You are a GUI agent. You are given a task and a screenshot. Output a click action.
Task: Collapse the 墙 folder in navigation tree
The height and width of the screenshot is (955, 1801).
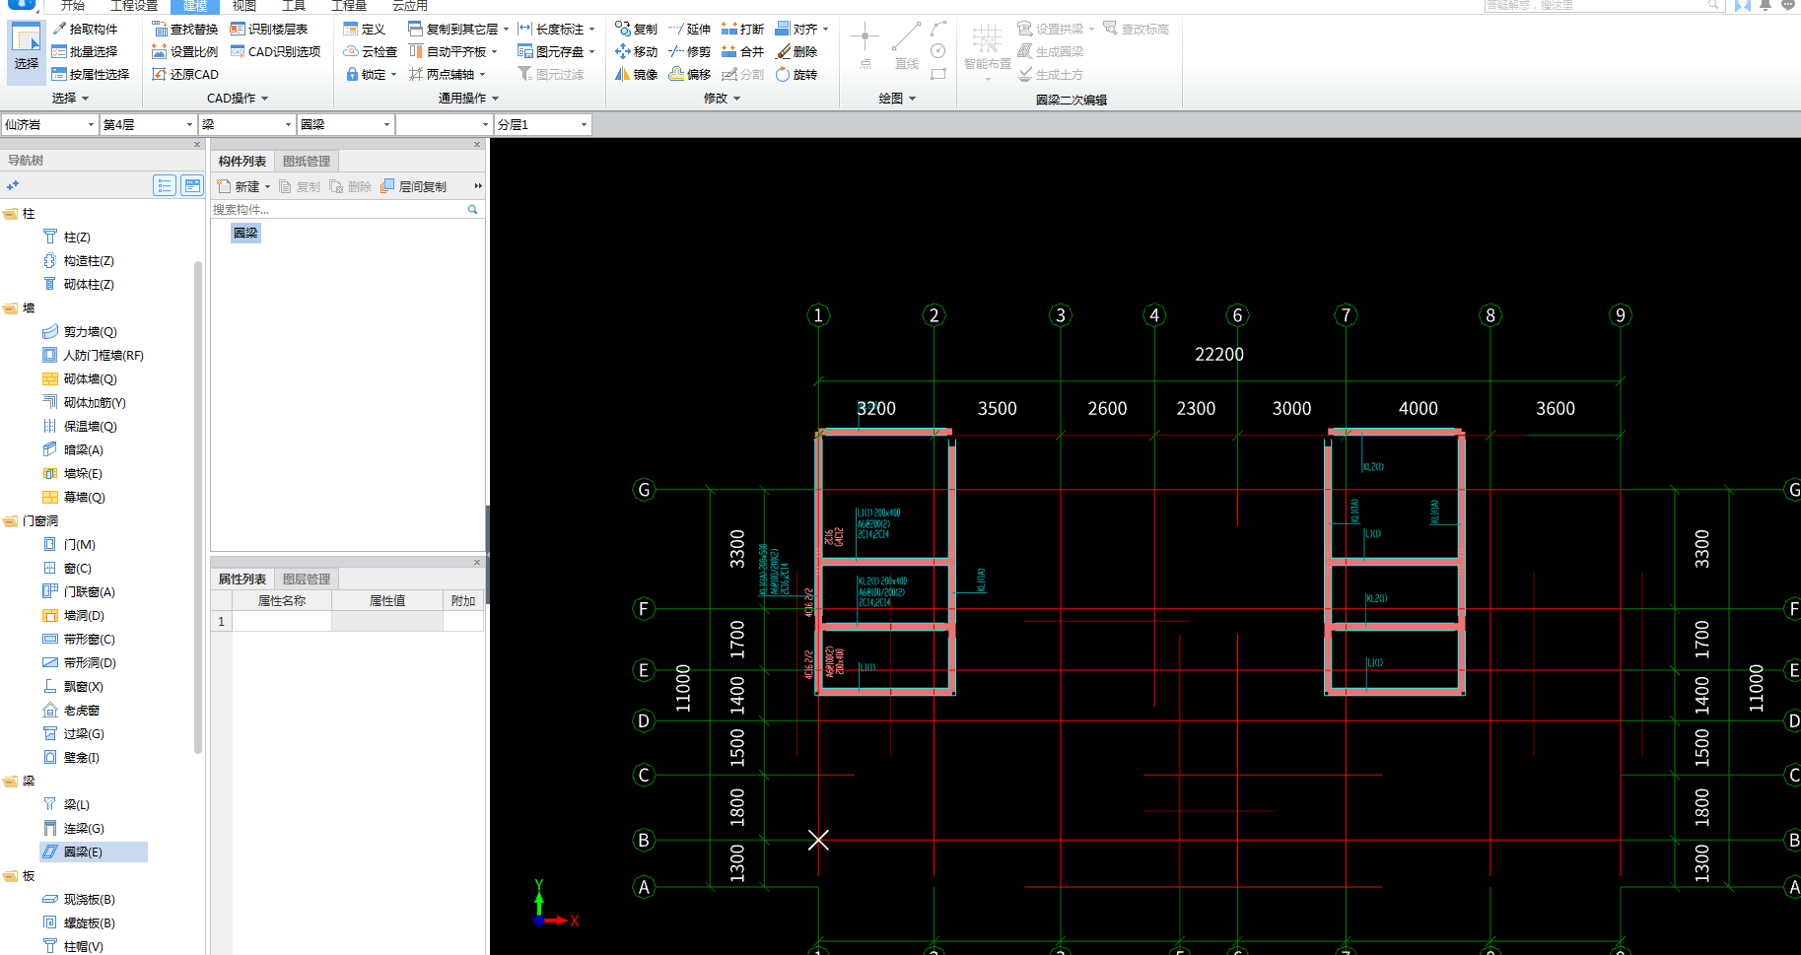(10, 308)
